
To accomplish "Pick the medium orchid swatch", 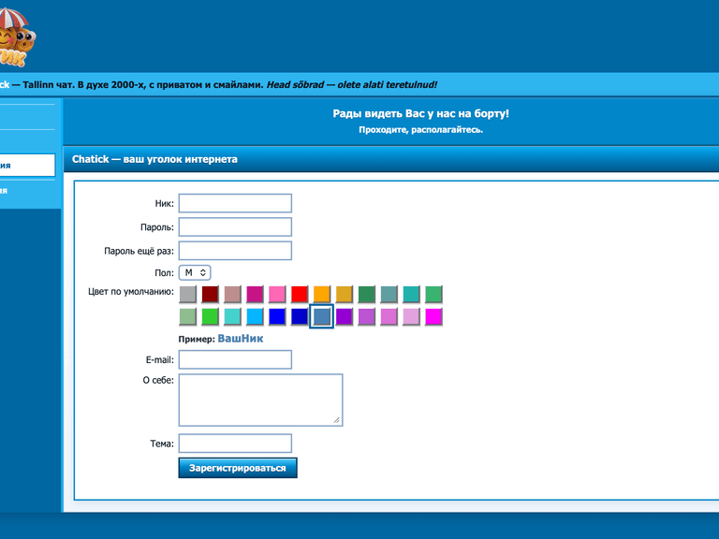I will [366, 316].
